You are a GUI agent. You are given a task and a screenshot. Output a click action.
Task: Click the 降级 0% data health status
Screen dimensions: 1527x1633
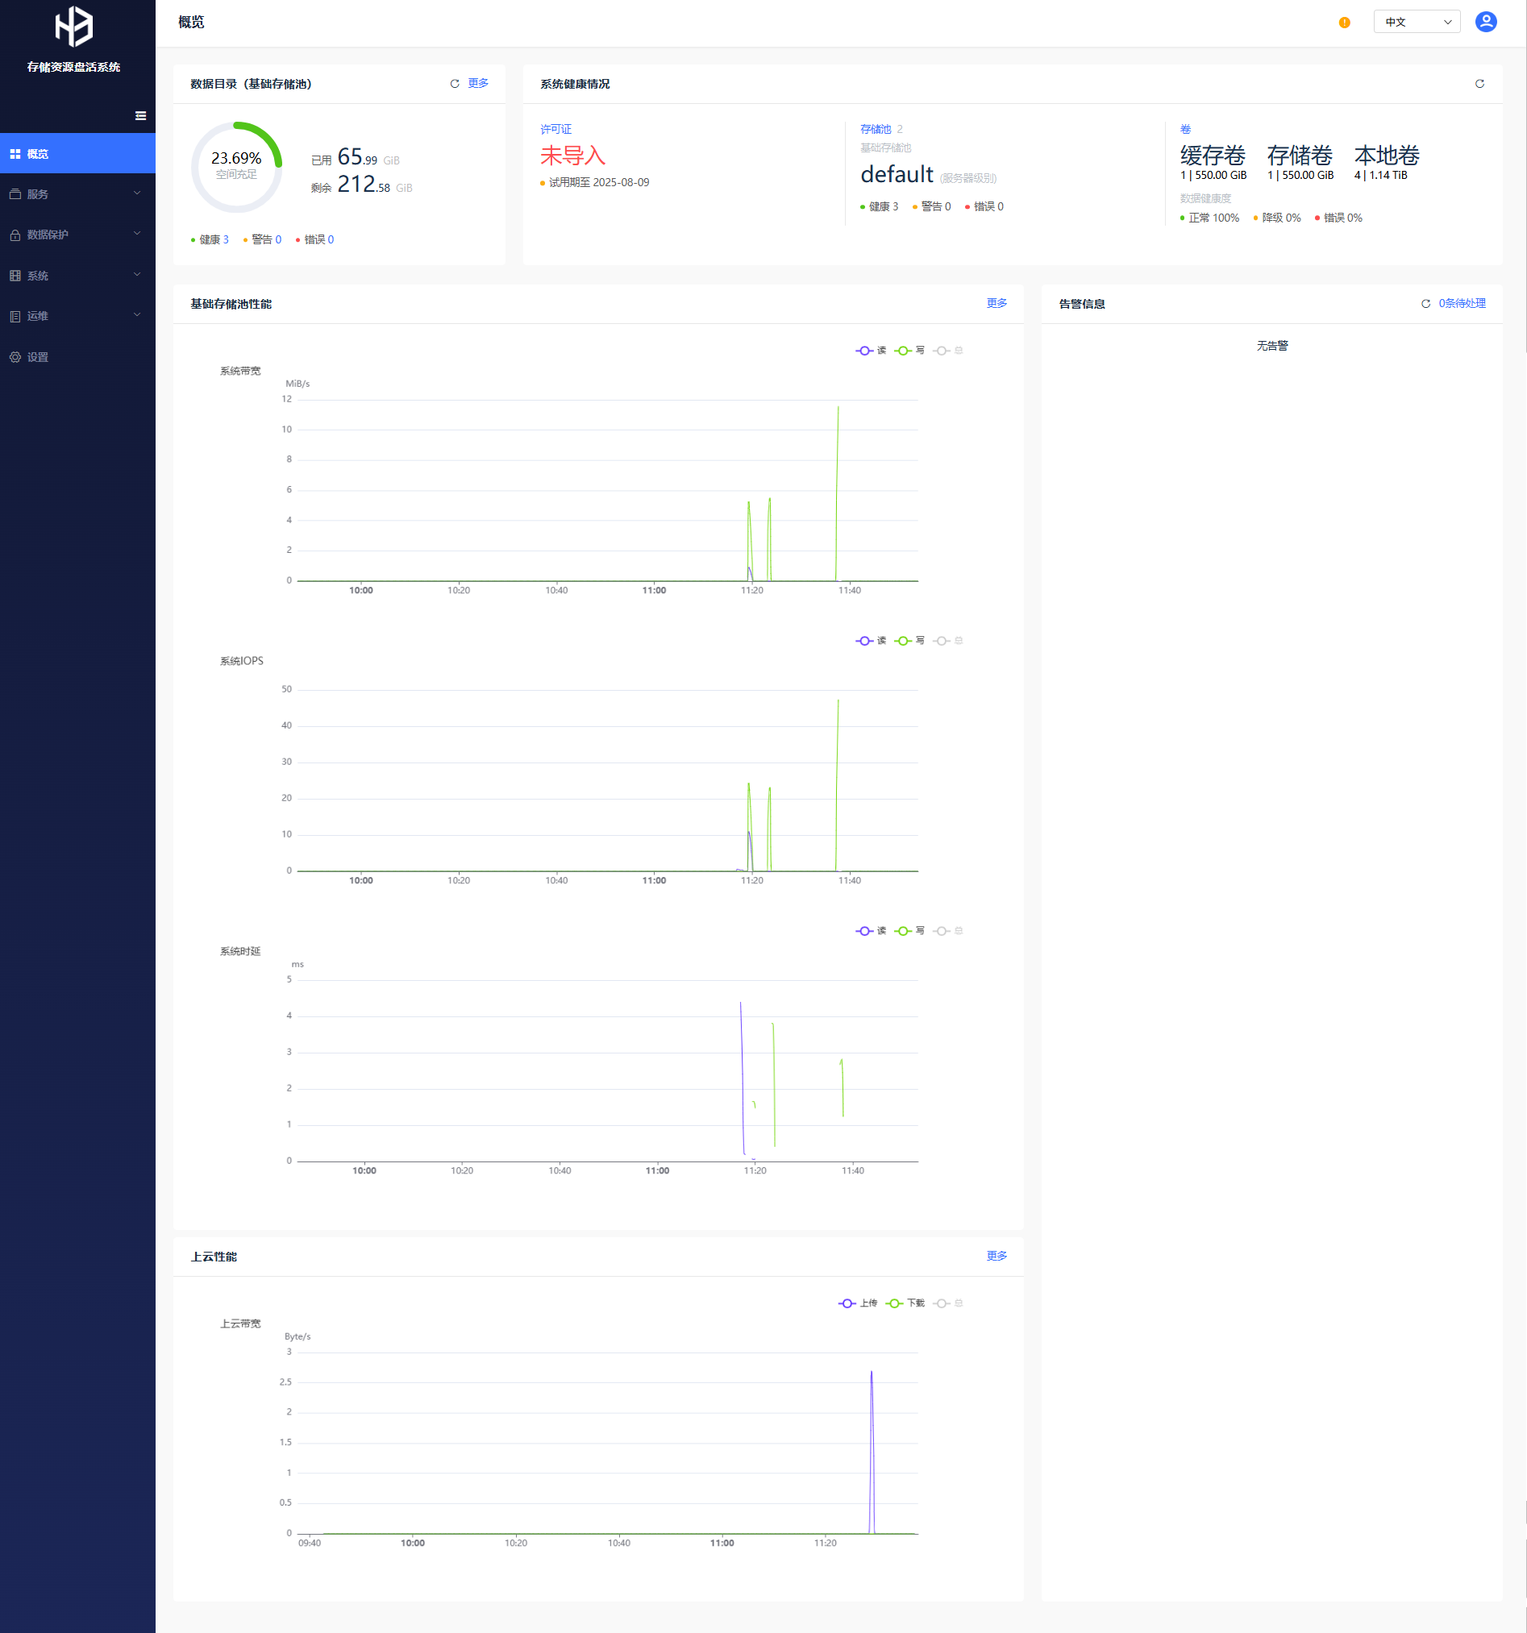[1277, 218]
